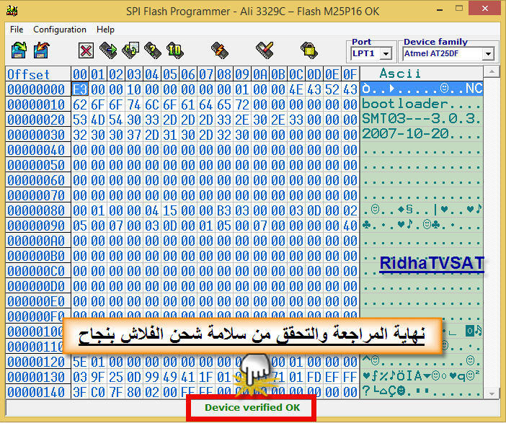Image resolution: width=506 pixels, height=423 pixels.
Task: Click the save file icon with red arrow
Action: [x=42, y=50]
